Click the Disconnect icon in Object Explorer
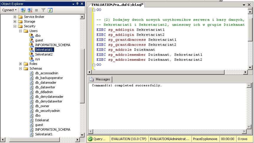Viewport: 254px width, 143px height. click(x=30, y=10)
